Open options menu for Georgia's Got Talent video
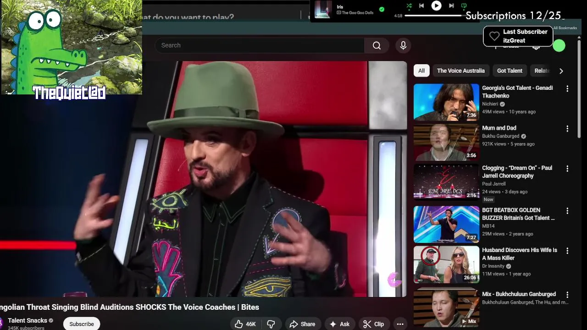The height and width of the screenshot is (330, 587). click(567, 88)
